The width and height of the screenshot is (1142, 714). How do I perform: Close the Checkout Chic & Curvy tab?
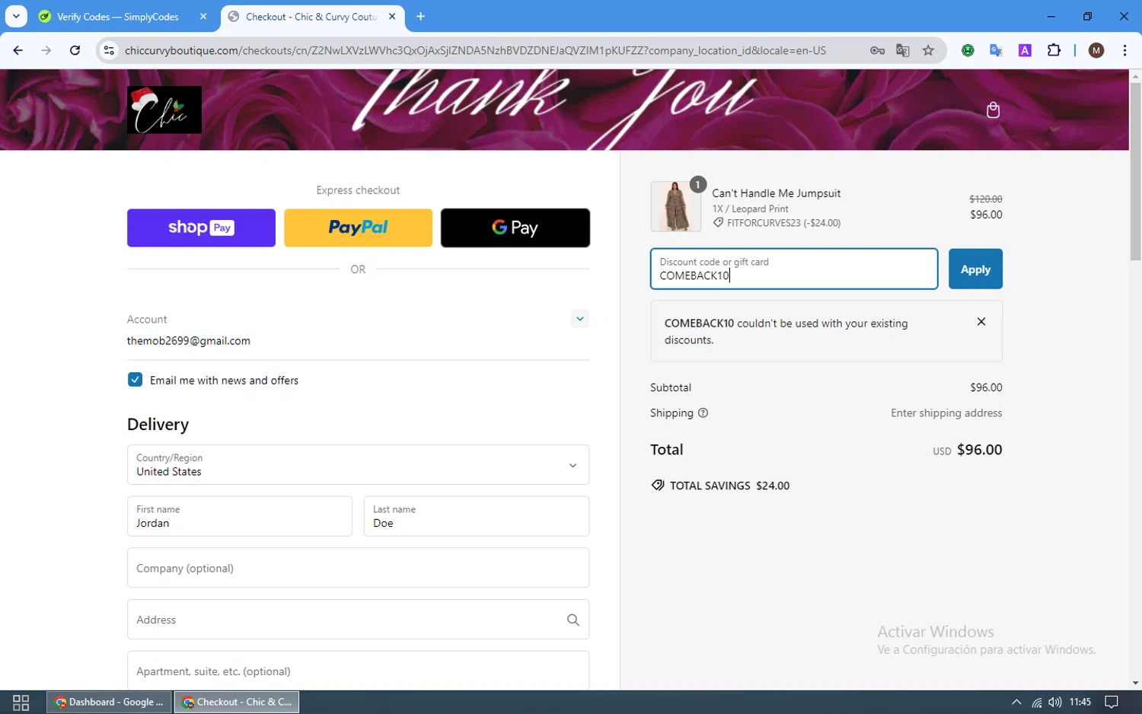coord(392,16)
